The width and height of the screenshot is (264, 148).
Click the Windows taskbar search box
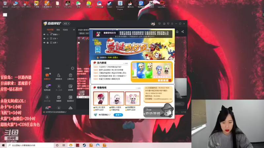[30, 145]
